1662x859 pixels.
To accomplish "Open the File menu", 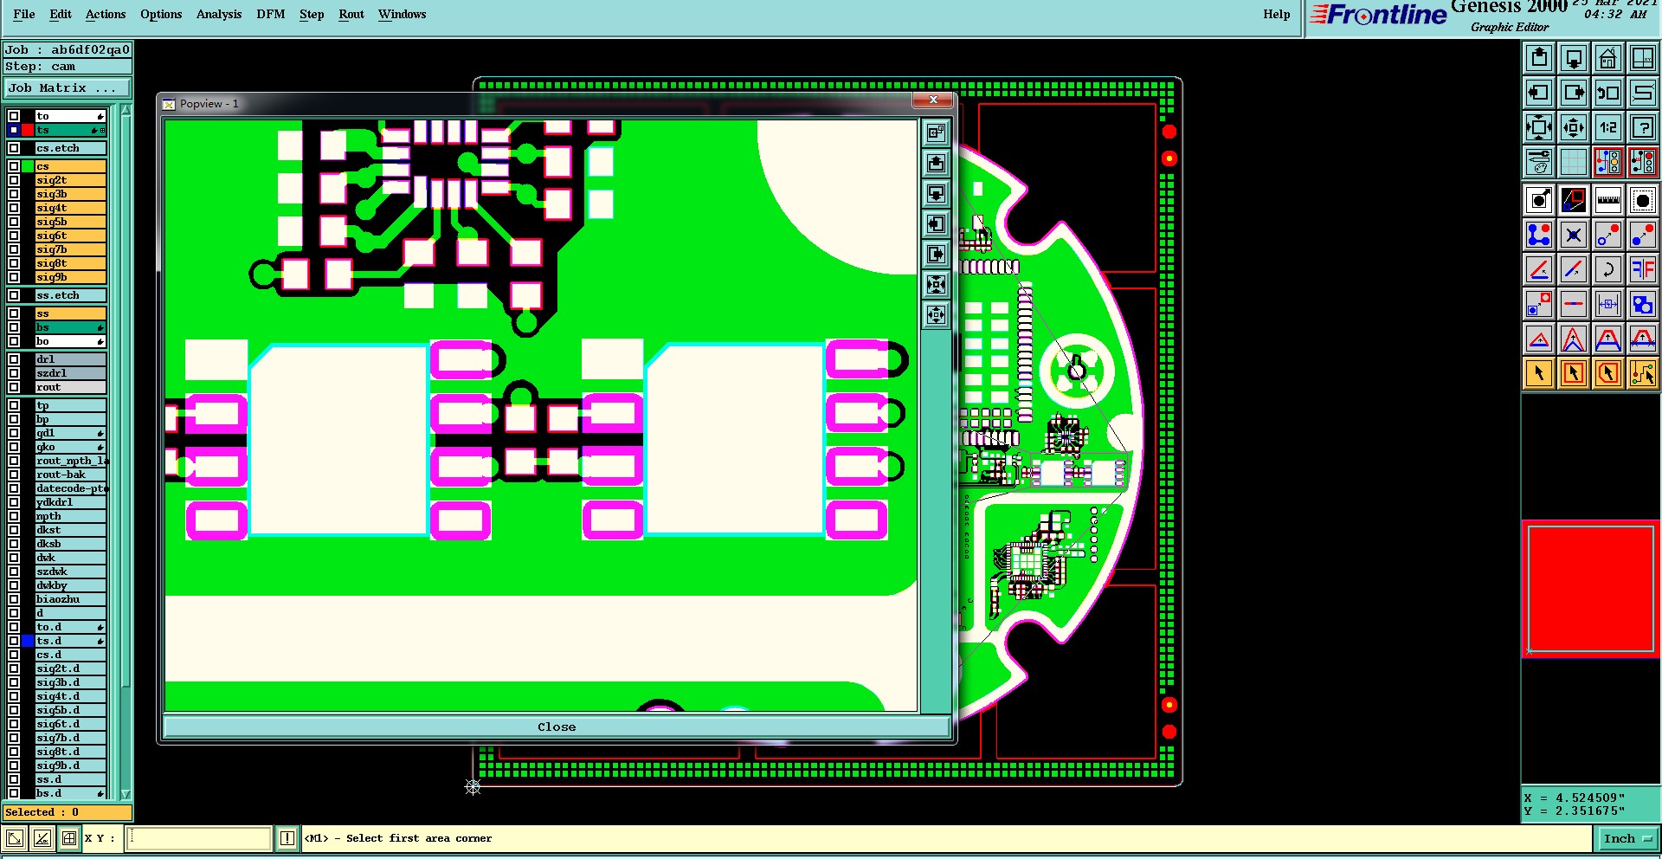I will point(24,14).
